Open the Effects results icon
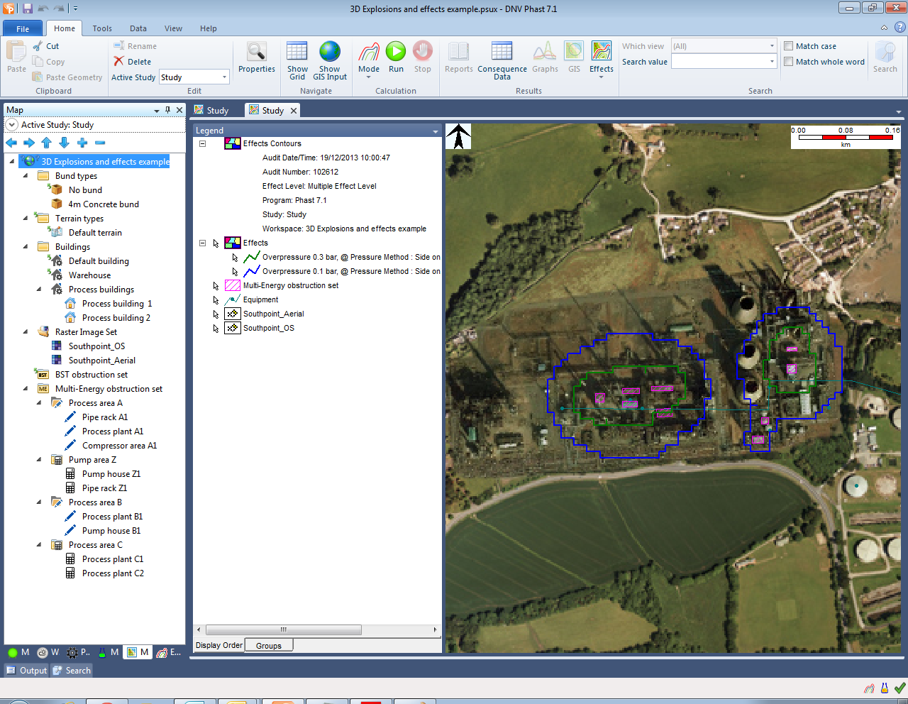 point(602,59)
